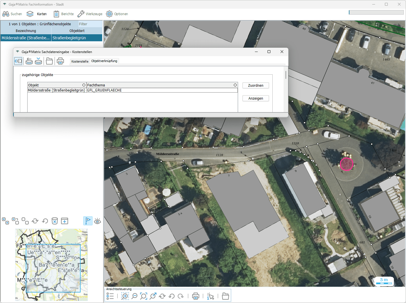Click the print icon below the map
This screenshot has width=406, height=303.
tap(195, 296)
